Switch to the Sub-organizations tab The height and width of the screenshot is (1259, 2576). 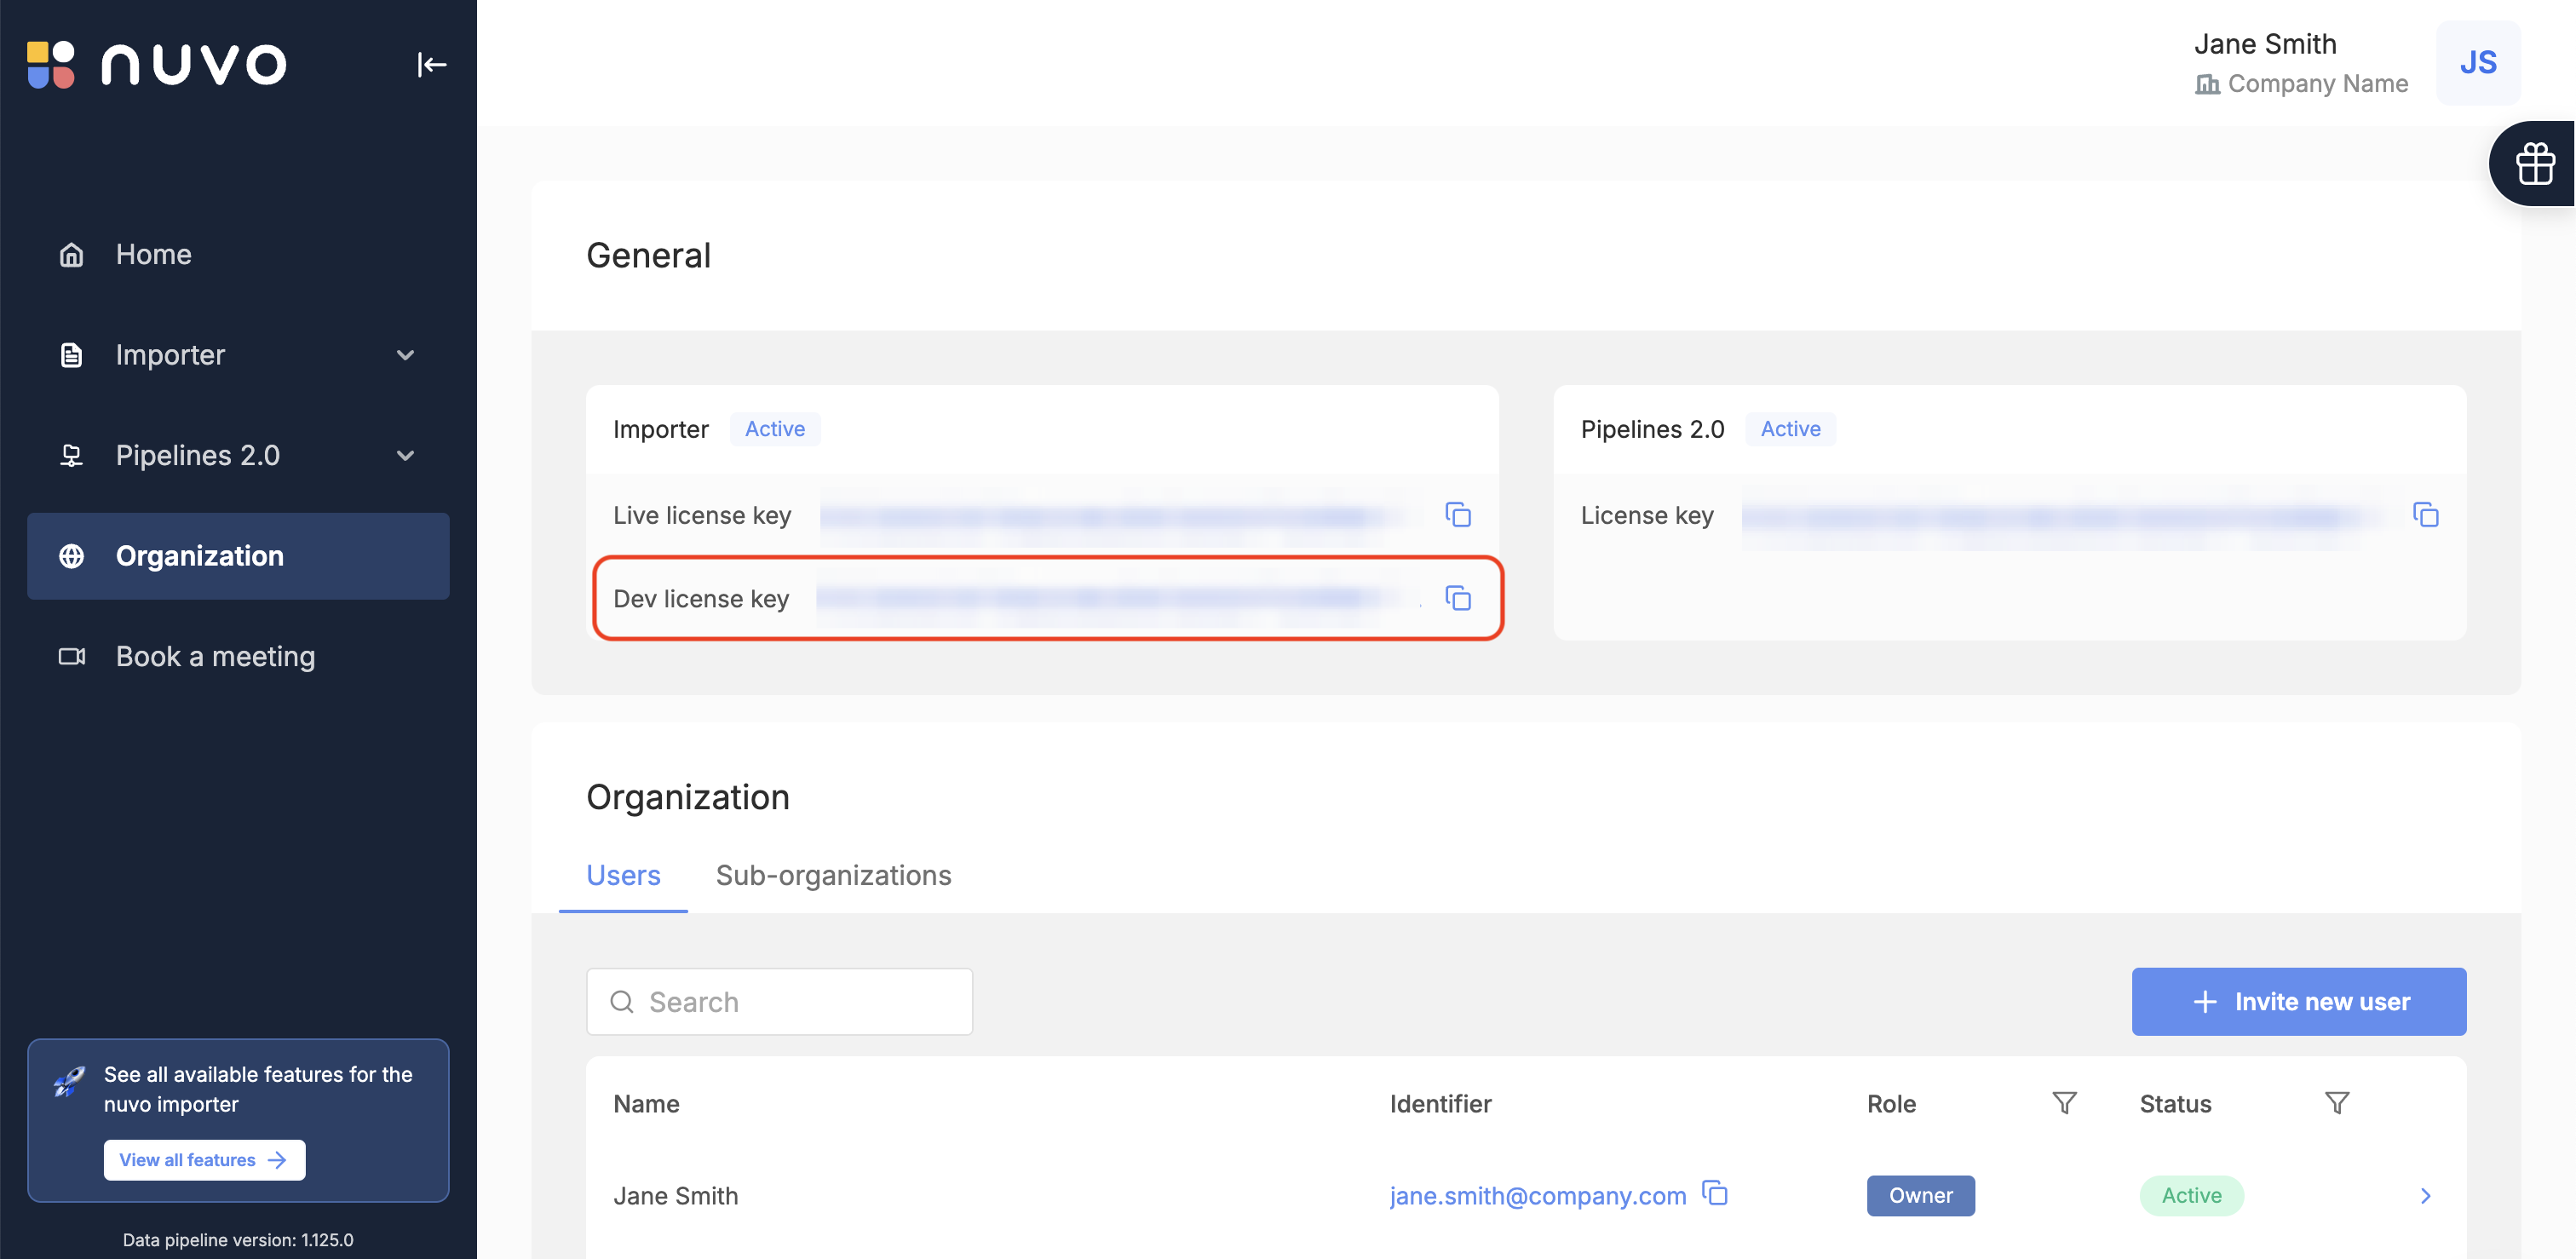click(x=833, y=873)
